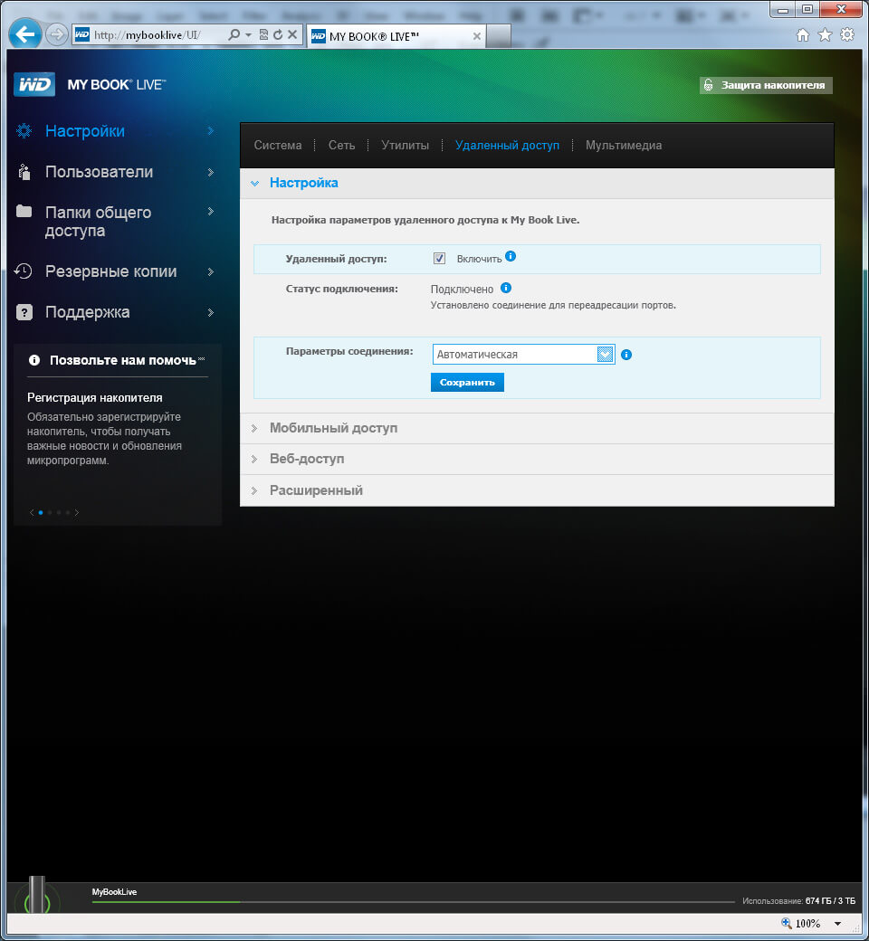Click the 100% zoom level text

807,924
